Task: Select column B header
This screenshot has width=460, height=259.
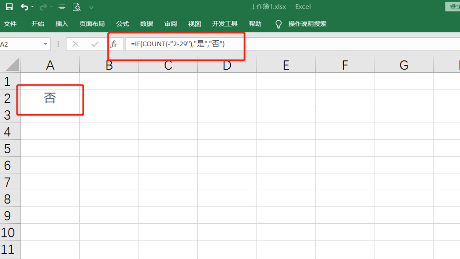Action: 109,65
